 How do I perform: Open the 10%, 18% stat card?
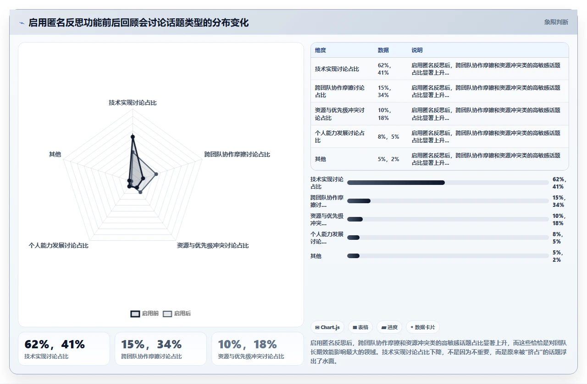pyautogui.click(x=257, y=349)
